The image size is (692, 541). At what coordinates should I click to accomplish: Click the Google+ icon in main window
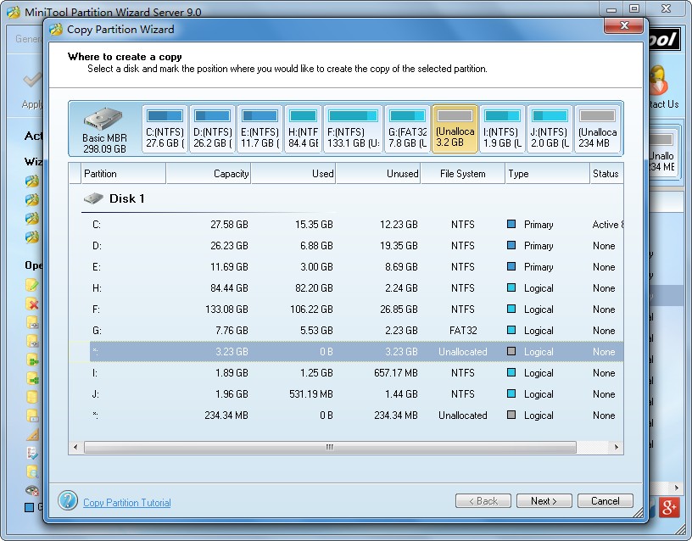tap(668, 507)
